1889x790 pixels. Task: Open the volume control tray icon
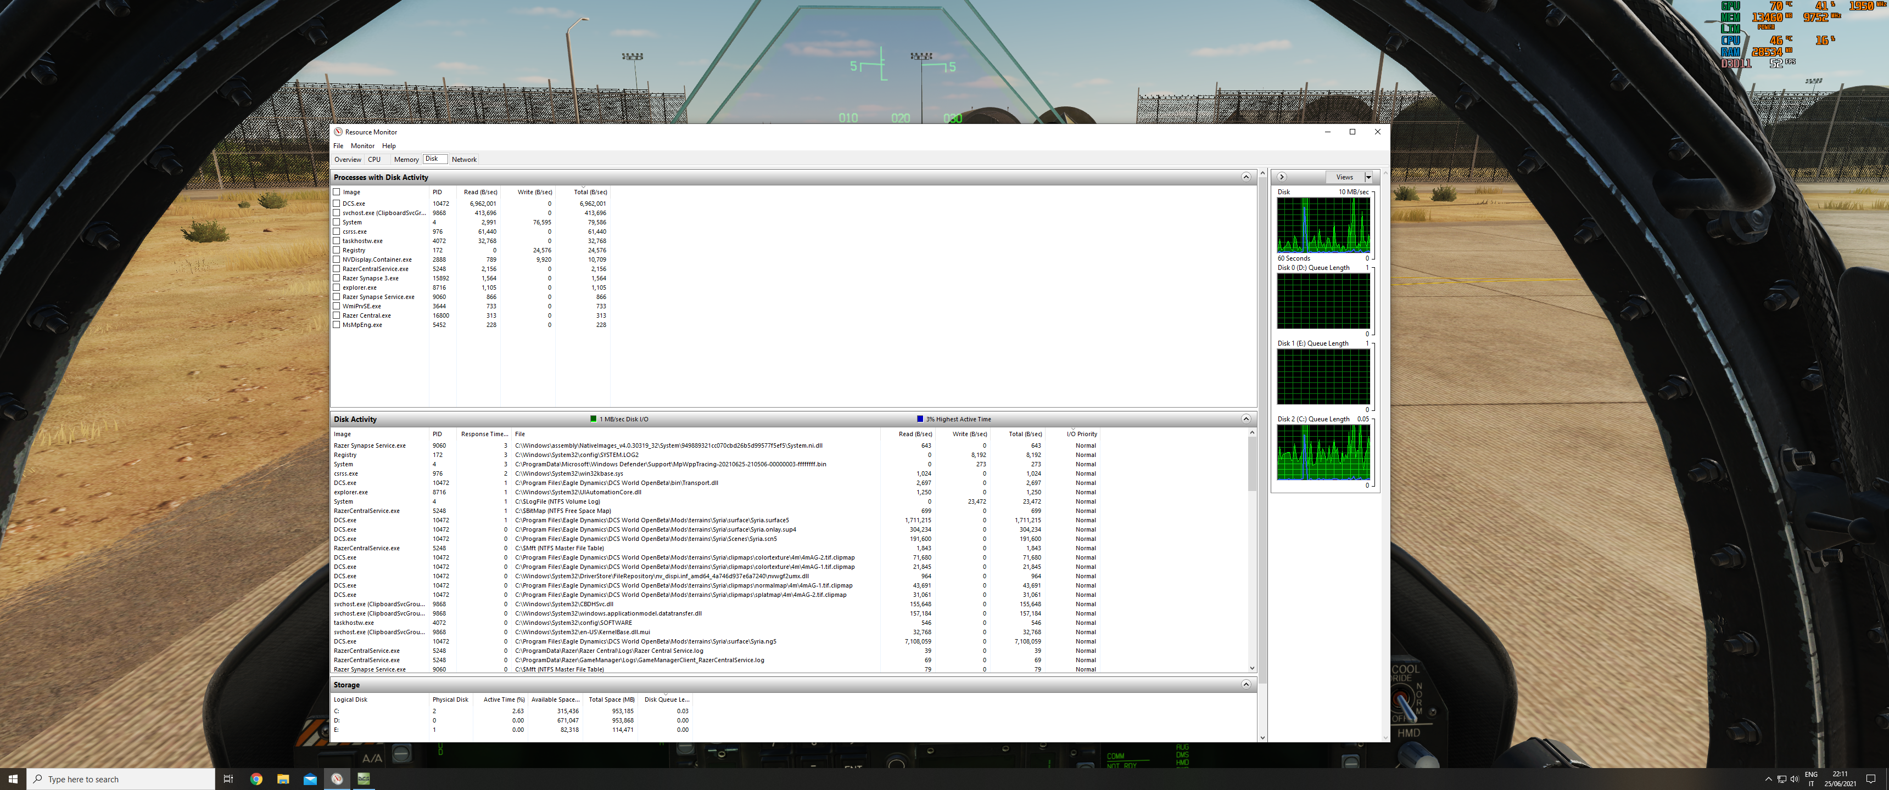tap(1795, 779)
